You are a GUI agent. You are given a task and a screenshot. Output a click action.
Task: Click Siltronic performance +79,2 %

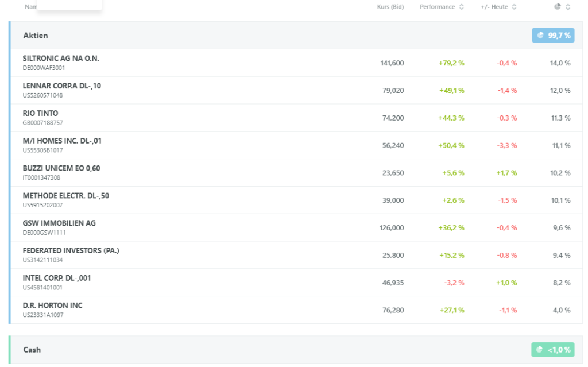coord(451,63)
